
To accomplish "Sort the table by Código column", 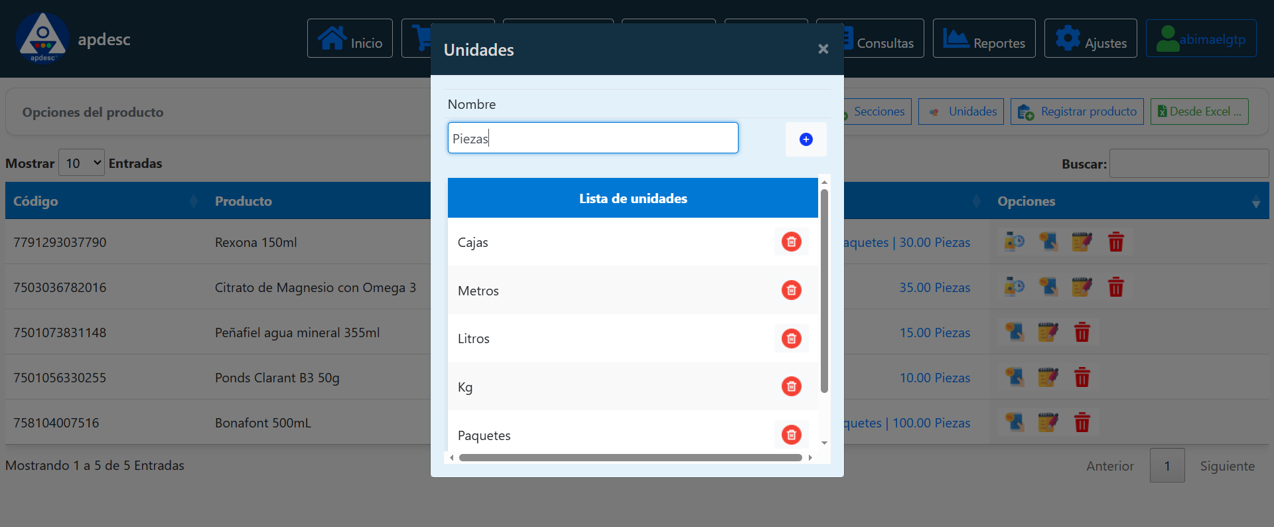I will pyautogui.click(x=106, y=200).
